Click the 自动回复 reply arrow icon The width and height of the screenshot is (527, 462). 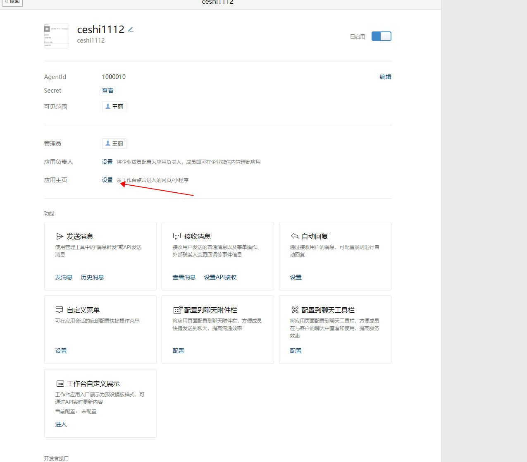(x=295, y=236)
